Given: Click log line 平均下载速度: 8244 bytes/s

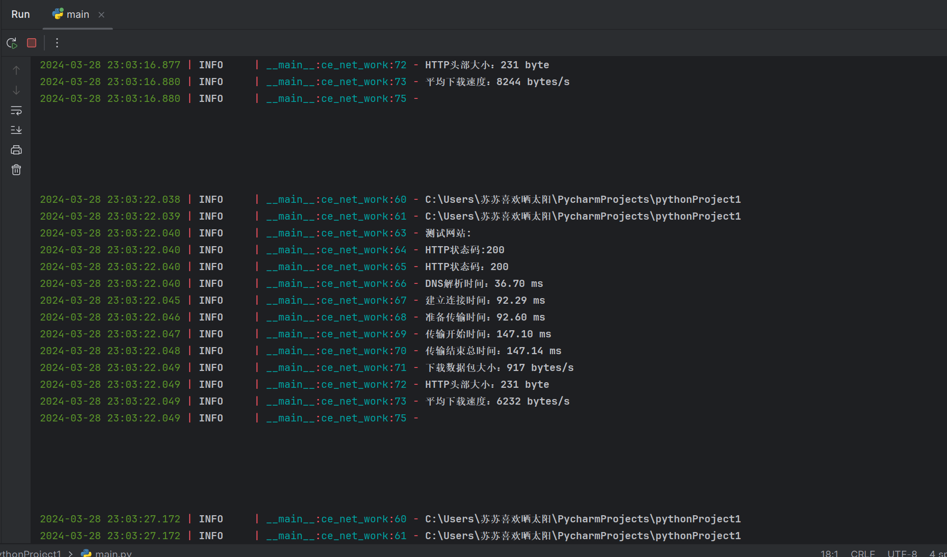Looking at the screenshot, I should pyautogui.click(x=305, y=82).
